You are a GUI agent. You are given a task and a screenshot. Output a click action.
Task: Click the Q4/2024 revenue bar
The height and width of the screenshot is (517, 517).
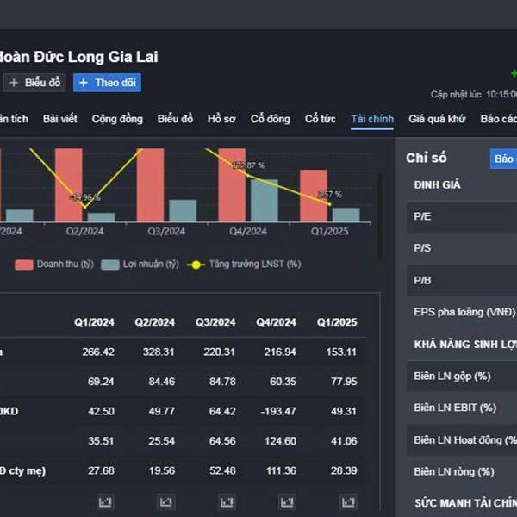pyautogui.click(x=232, y=185)
